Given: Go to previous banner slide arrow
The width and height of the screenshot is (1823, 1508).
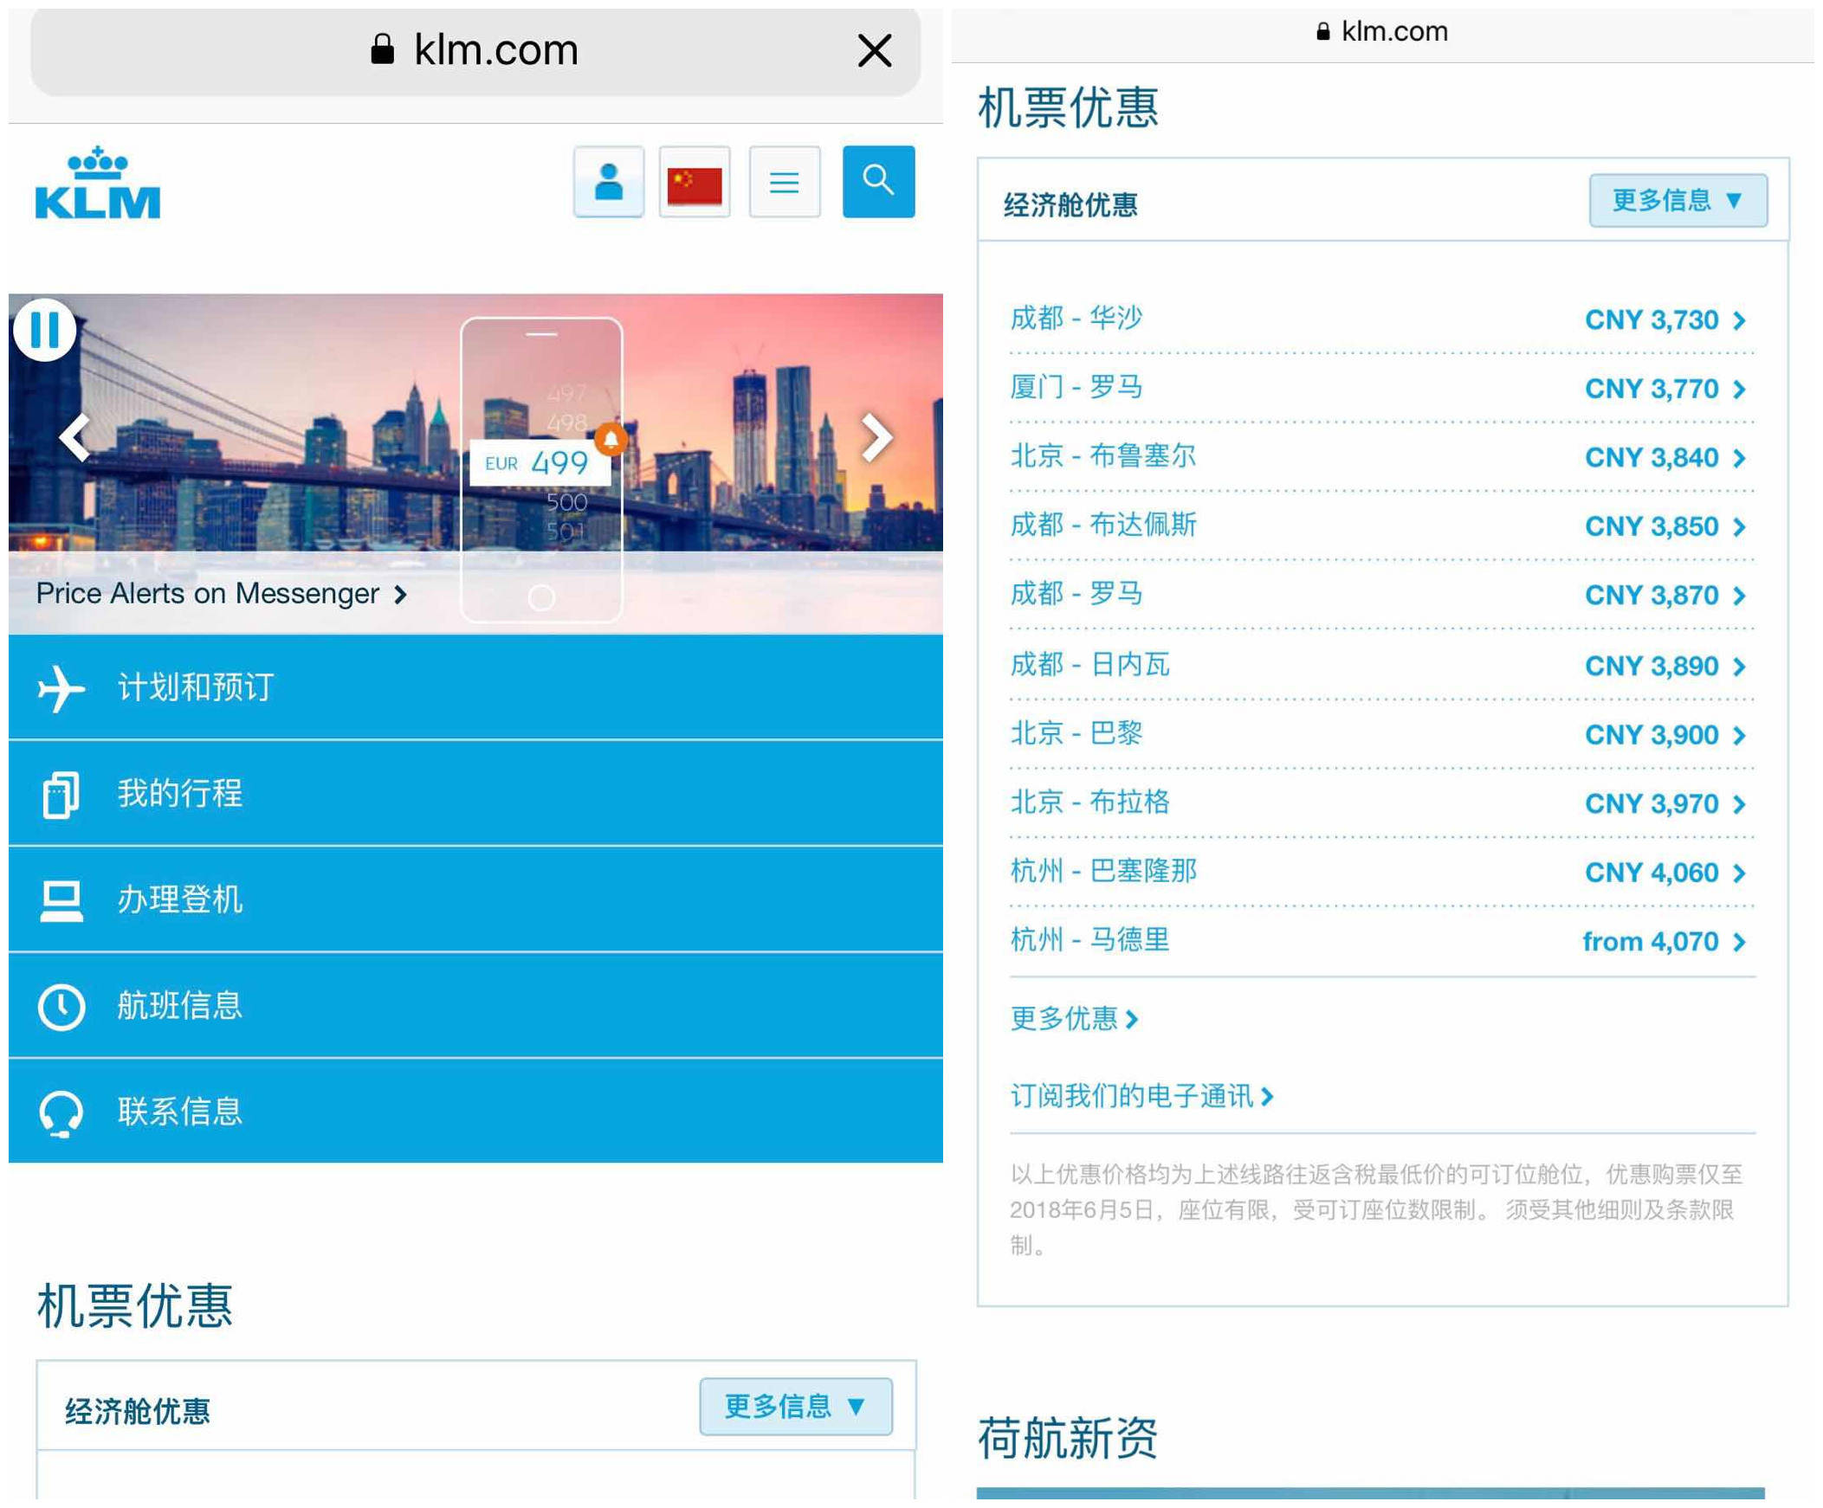Looking at the screenshot, I should coord(75,436).
